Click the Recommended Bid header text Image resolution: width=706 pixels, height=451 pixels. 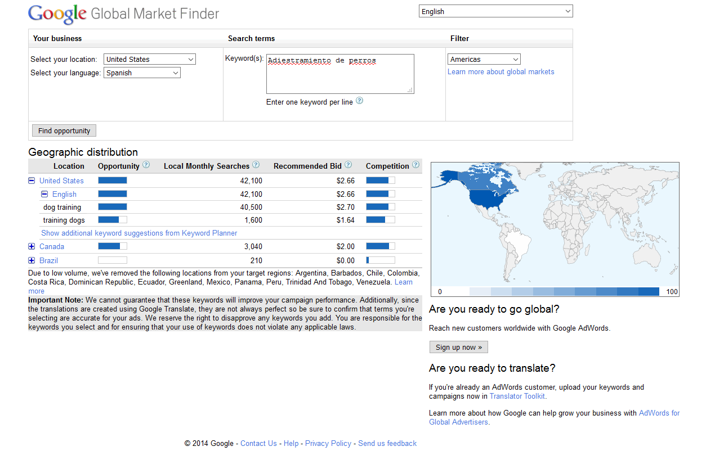307,166
